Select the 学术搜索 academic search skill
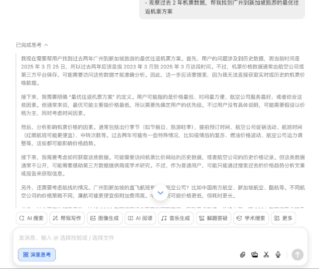This screenshot has height=269, width=319. (251, 218)
